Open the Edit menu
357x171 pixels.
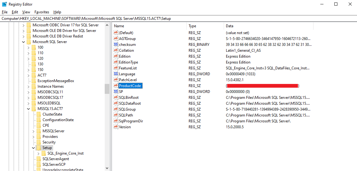[x=15, y=12]
